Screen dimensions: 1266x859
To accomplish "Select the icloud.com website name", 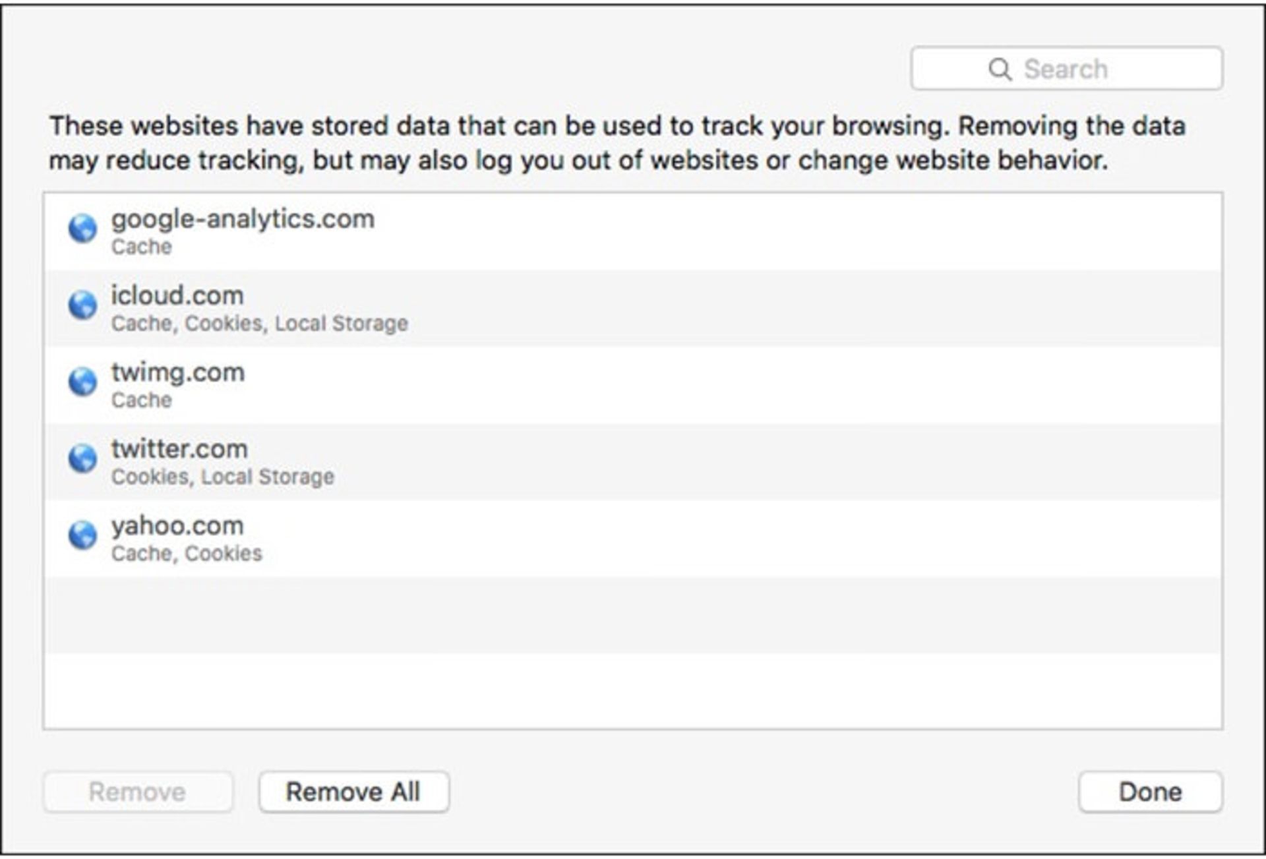I will pos(177,295).
